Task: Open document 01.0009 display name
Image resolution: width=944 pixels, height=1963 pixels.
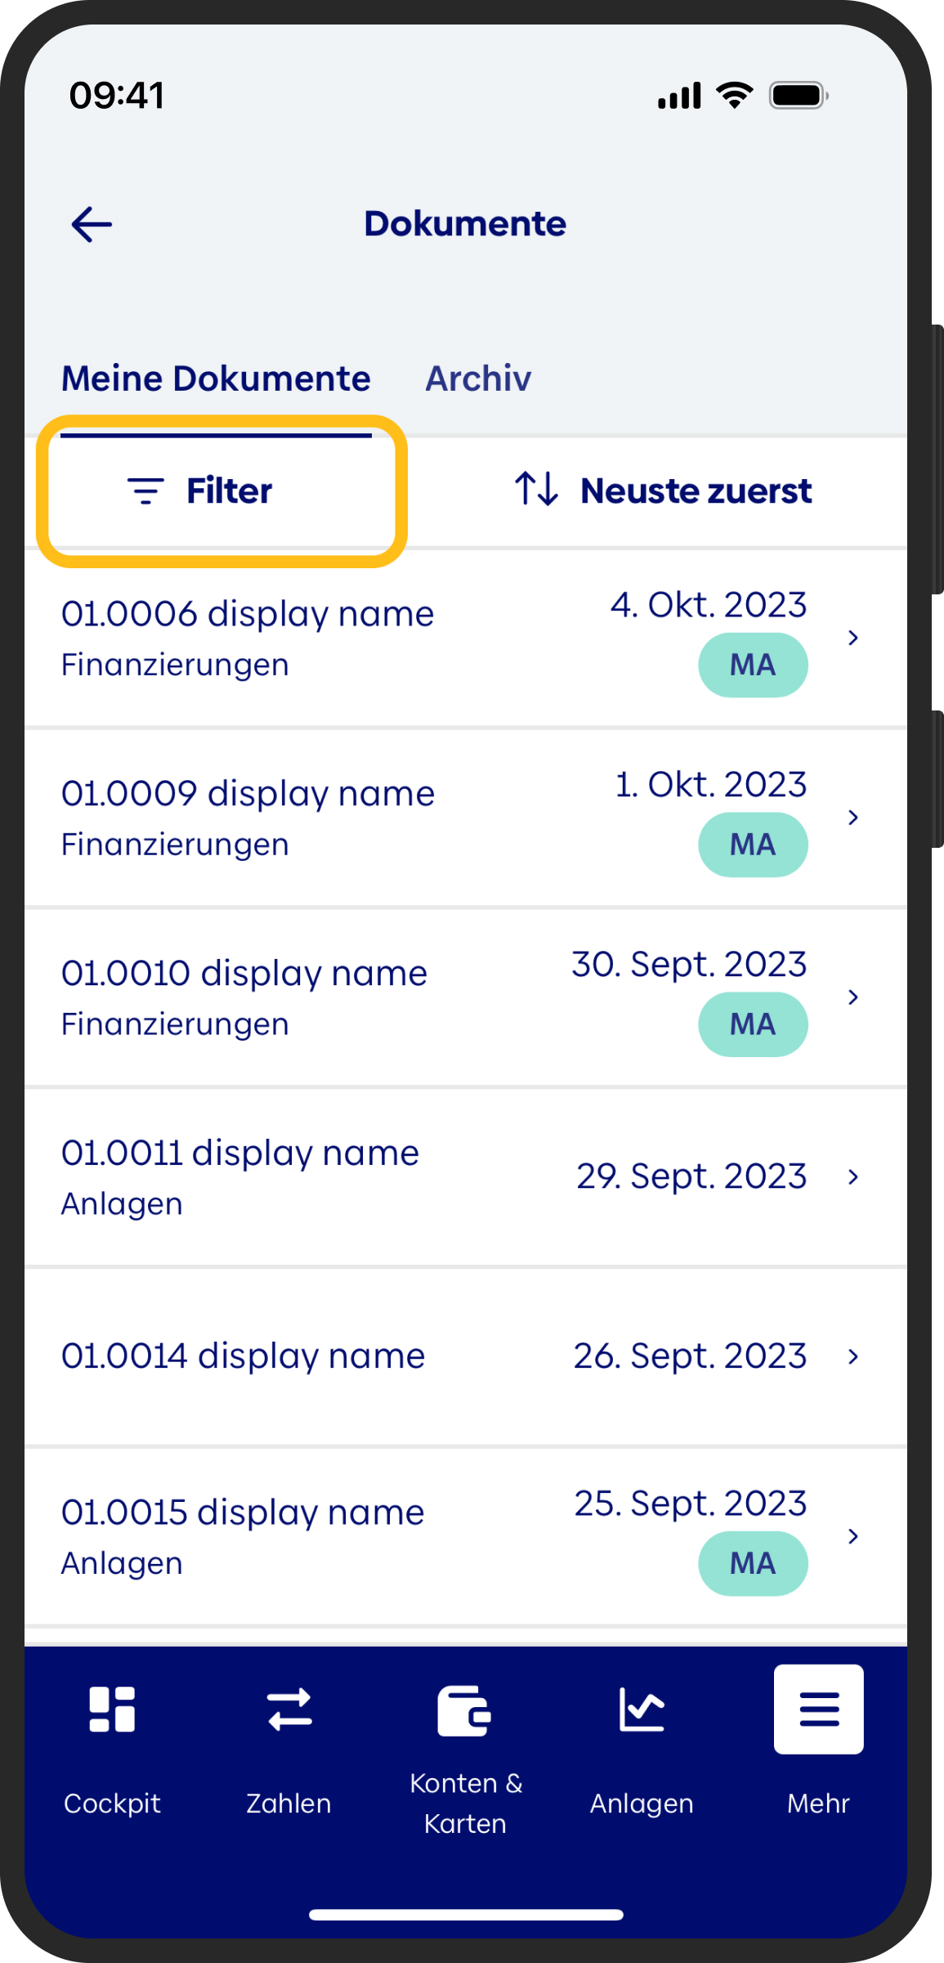Action: [x=248, y=794]
